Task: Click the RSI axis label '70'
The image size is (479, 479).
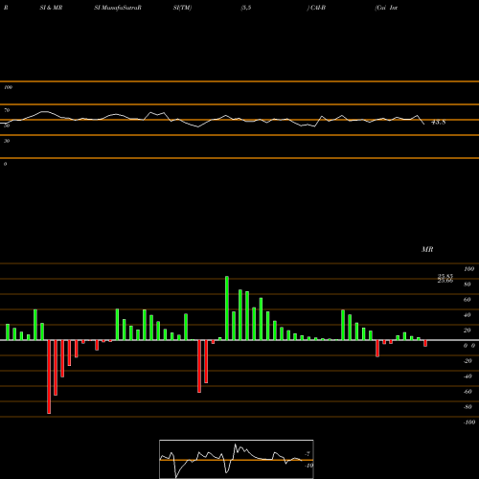Action: [7, 110]
